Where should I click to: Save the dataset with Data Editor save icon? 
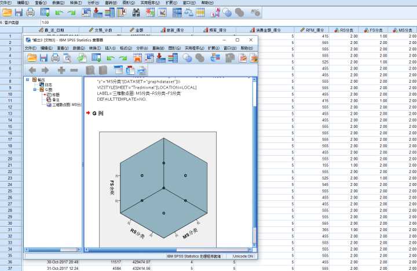pyautogui.click(x=19, y=12)
